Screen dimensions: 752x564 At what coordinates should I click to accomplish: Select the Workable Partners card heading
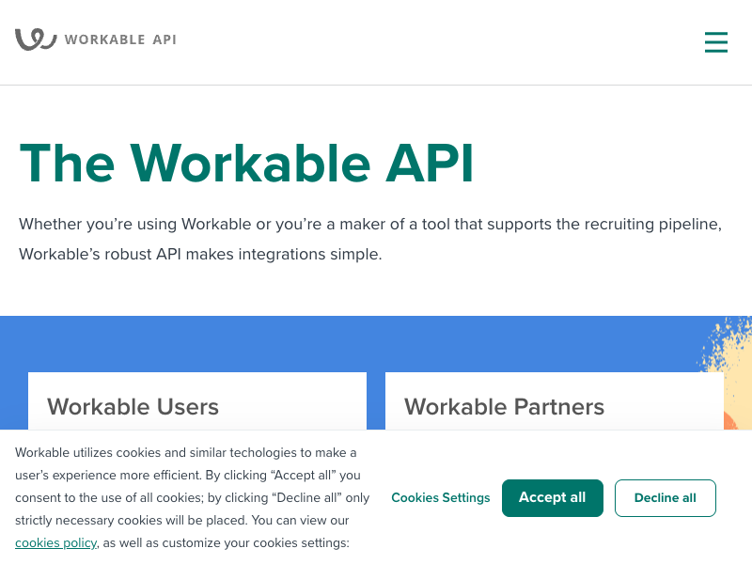504,407
